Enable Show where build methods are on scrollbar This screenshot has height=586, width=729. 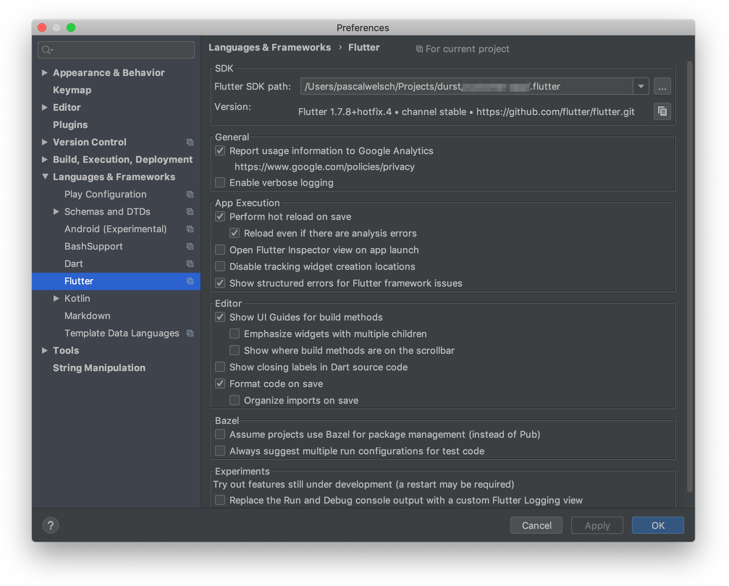[235, 351]
